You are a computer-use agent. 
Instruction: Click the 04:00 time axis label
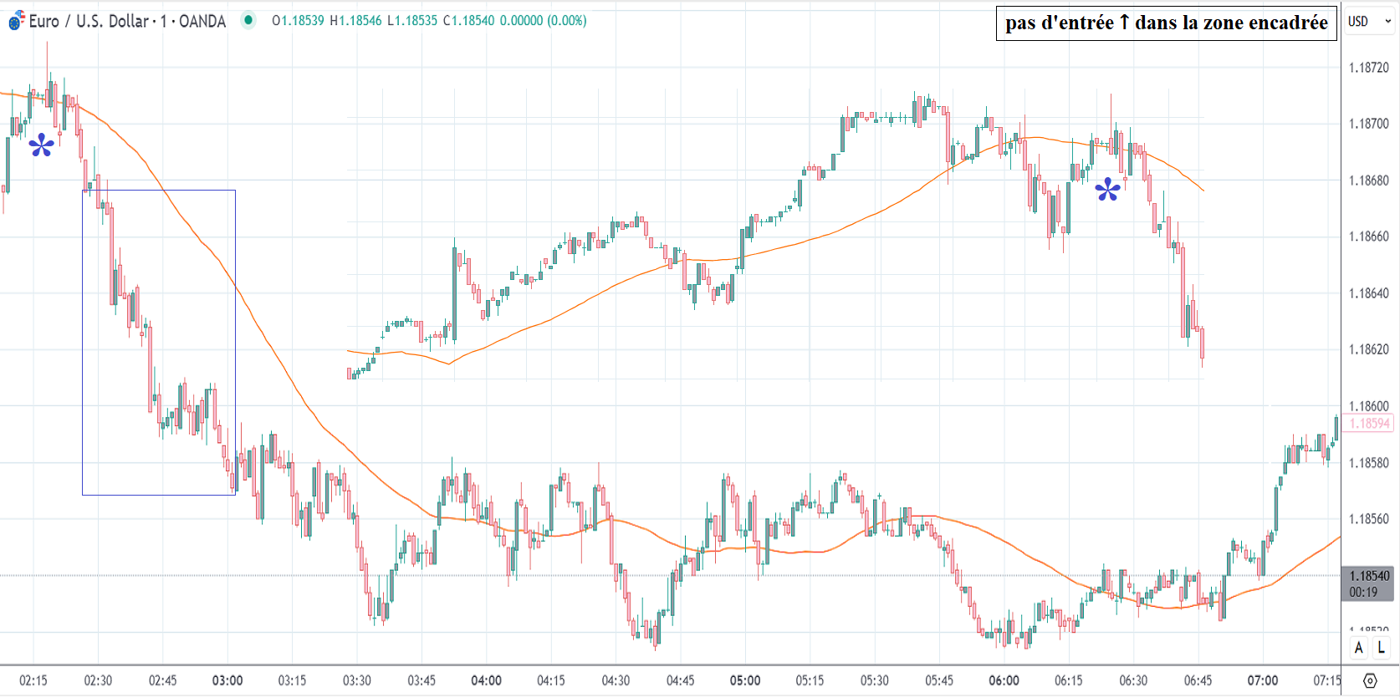(486, 680)
